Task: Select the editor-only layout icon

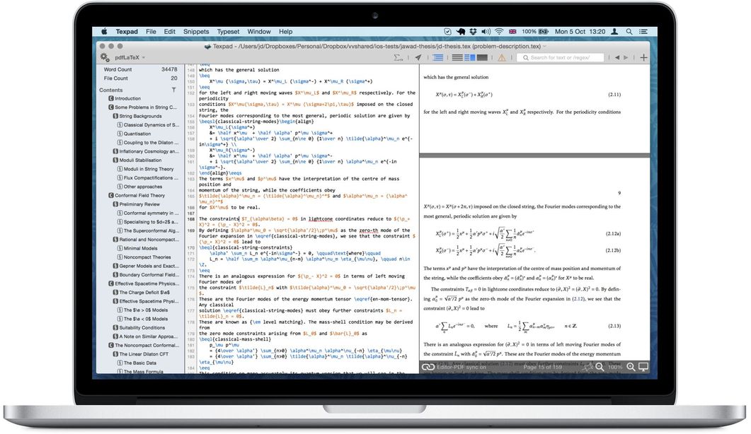Action: pyautogui.click(x=457, y=57)
